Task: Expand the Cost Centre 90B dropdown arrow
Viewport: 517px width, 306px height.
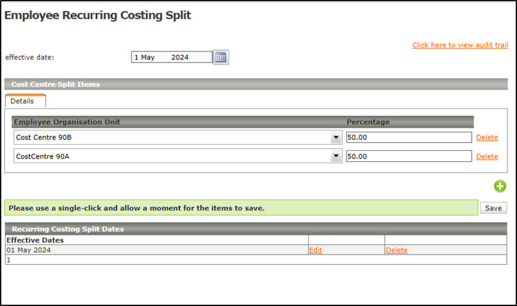Action: (336, 137)
